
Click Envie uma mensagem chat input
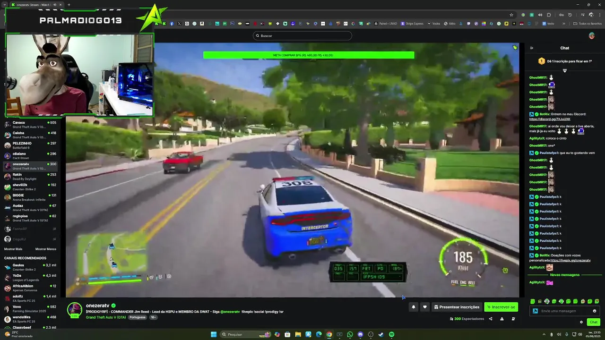(x=564, y=311)
